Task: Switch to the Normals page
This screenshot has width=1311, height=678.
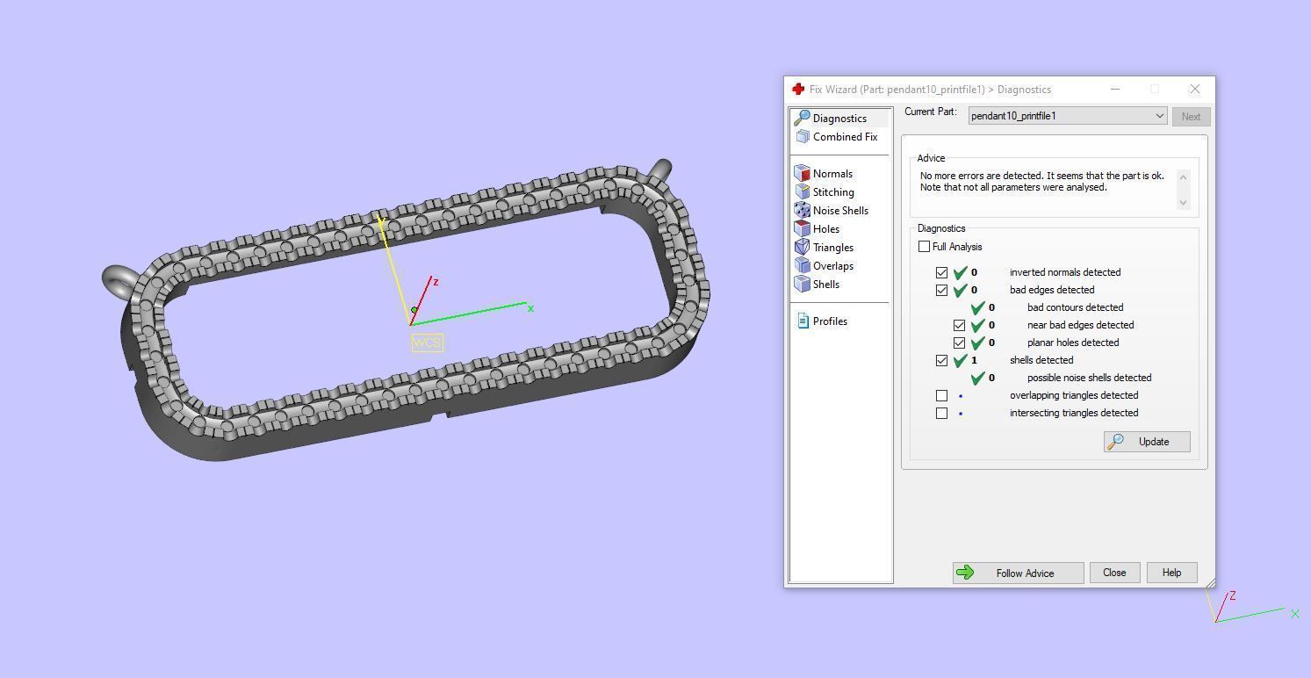Action: pos(832,174)
